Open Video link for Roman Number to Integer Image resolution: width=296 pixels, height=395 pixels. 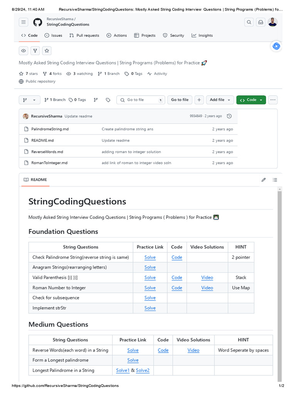tap(207, 288)
